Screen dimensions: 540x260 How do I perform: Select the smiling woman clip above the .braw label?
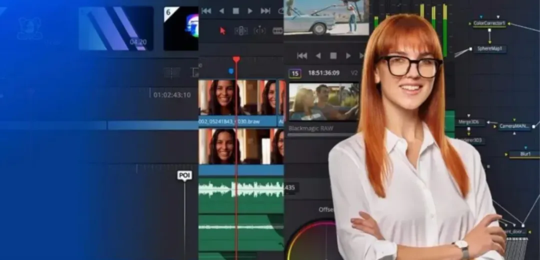tap(238, 98)
